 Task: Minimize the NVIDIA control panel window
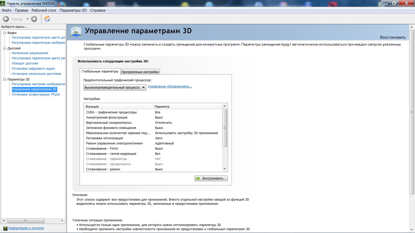386,3
